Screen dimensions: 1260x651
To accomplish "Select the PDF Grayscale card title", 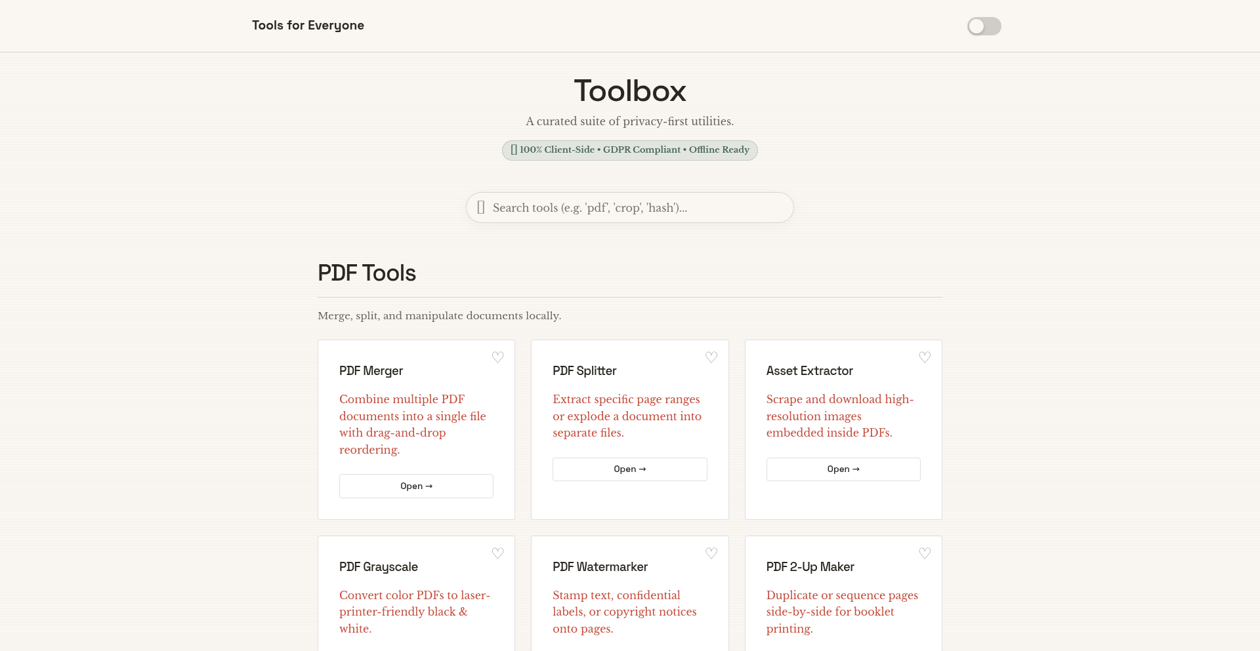I will click(378, 567).
